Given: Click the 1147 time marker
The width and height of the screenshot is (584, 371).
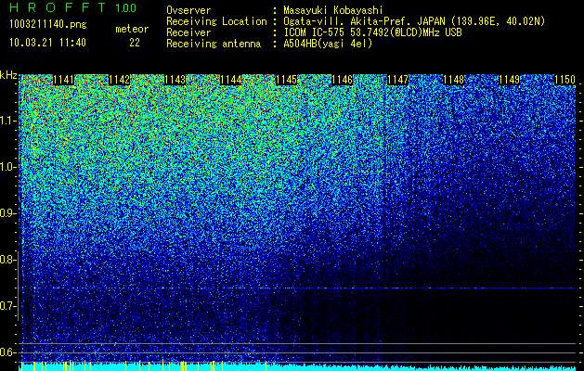Looking at the screenshot, I should 397,80.
